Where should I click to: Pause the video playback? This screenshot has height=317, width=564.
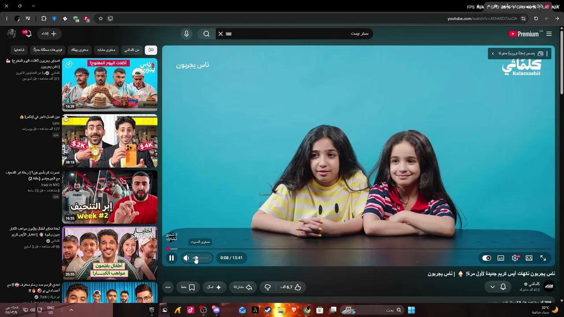[171, 258]
